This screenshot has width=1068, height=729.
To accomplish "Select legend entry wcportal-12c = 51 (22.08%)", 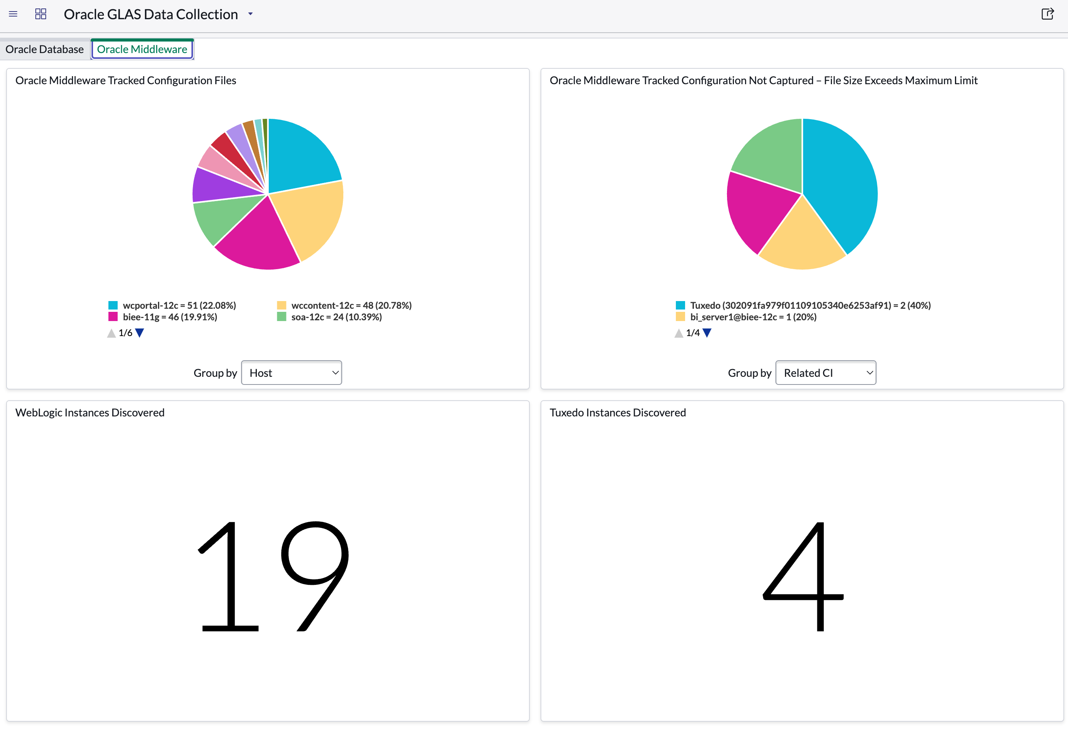I will click(x=179, y=305).
